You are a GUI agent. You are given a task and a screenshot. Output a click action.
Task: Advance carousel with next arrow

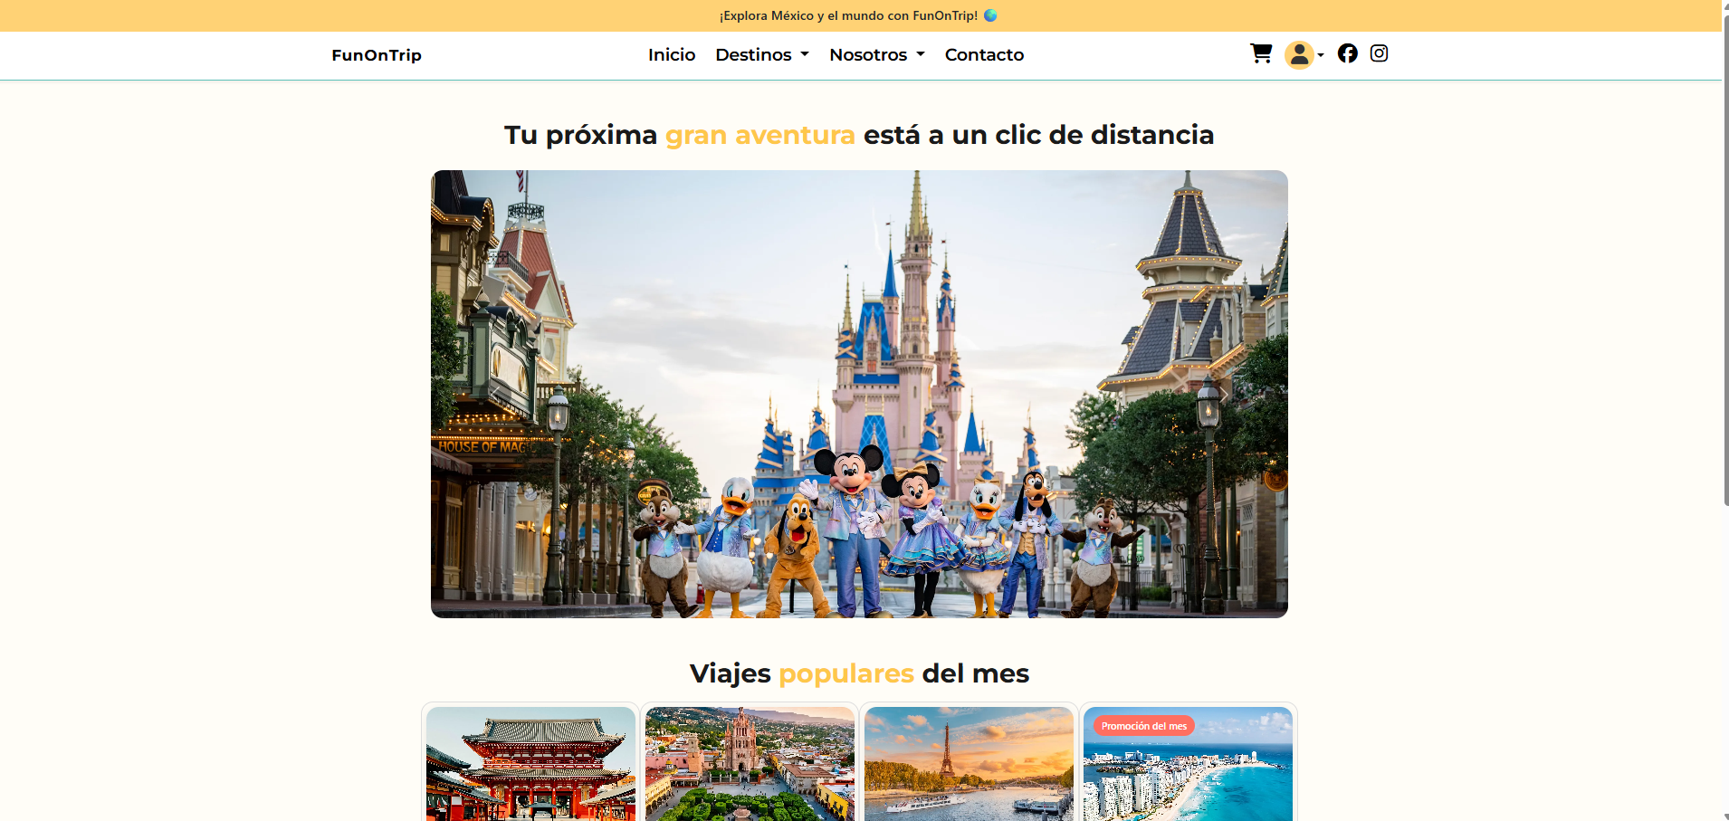point(1223,395)
